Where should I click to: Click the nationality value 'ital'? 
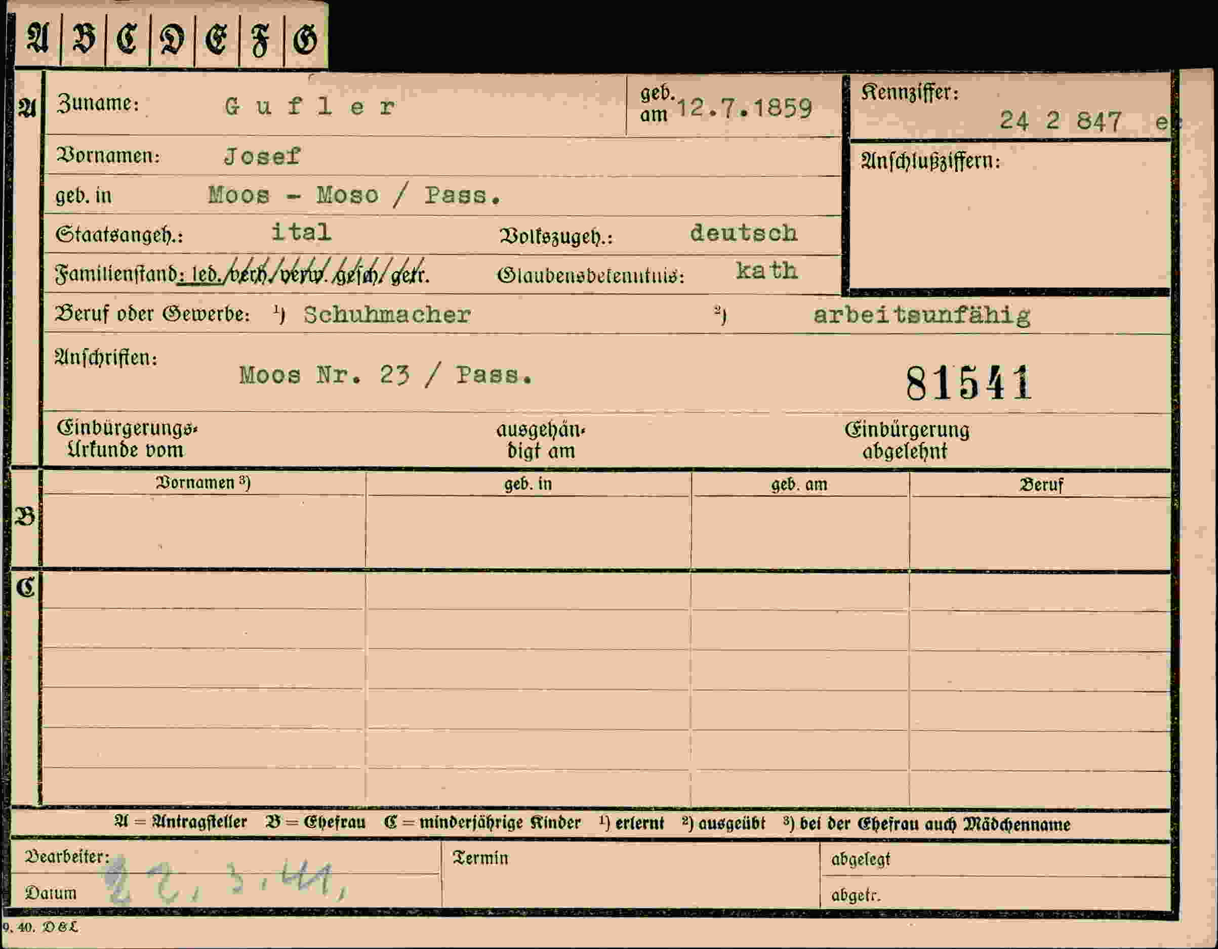click(x=301, y=232)
